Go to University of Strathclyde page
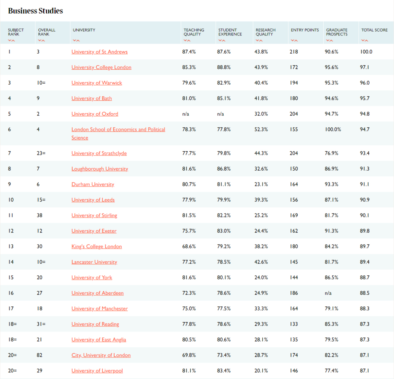This screenshot has height=379, width=394. tap(99, 153)
